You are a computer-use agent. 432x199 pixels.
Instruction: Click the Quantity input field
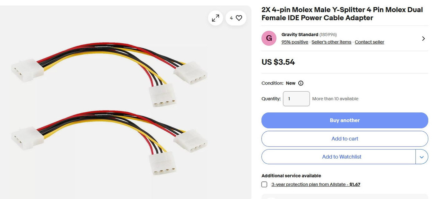pyautogui.click(x=296, y=99)
